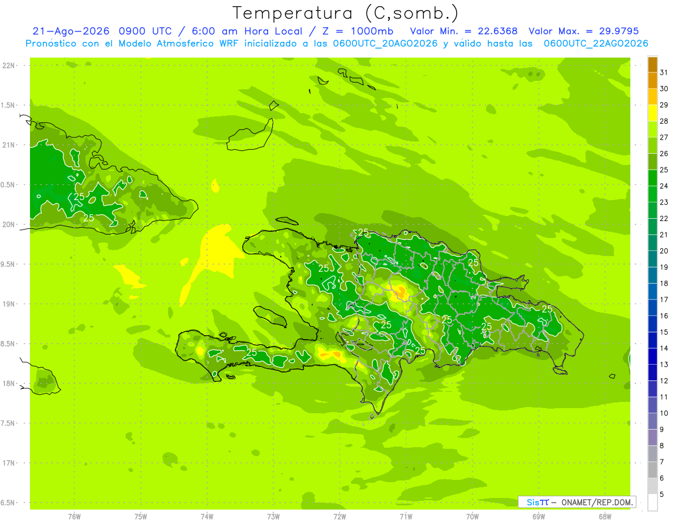This screenshot has width=679, height=524.
Task: Click the '74W' longitude label
Action: click(x=207, y=517)
